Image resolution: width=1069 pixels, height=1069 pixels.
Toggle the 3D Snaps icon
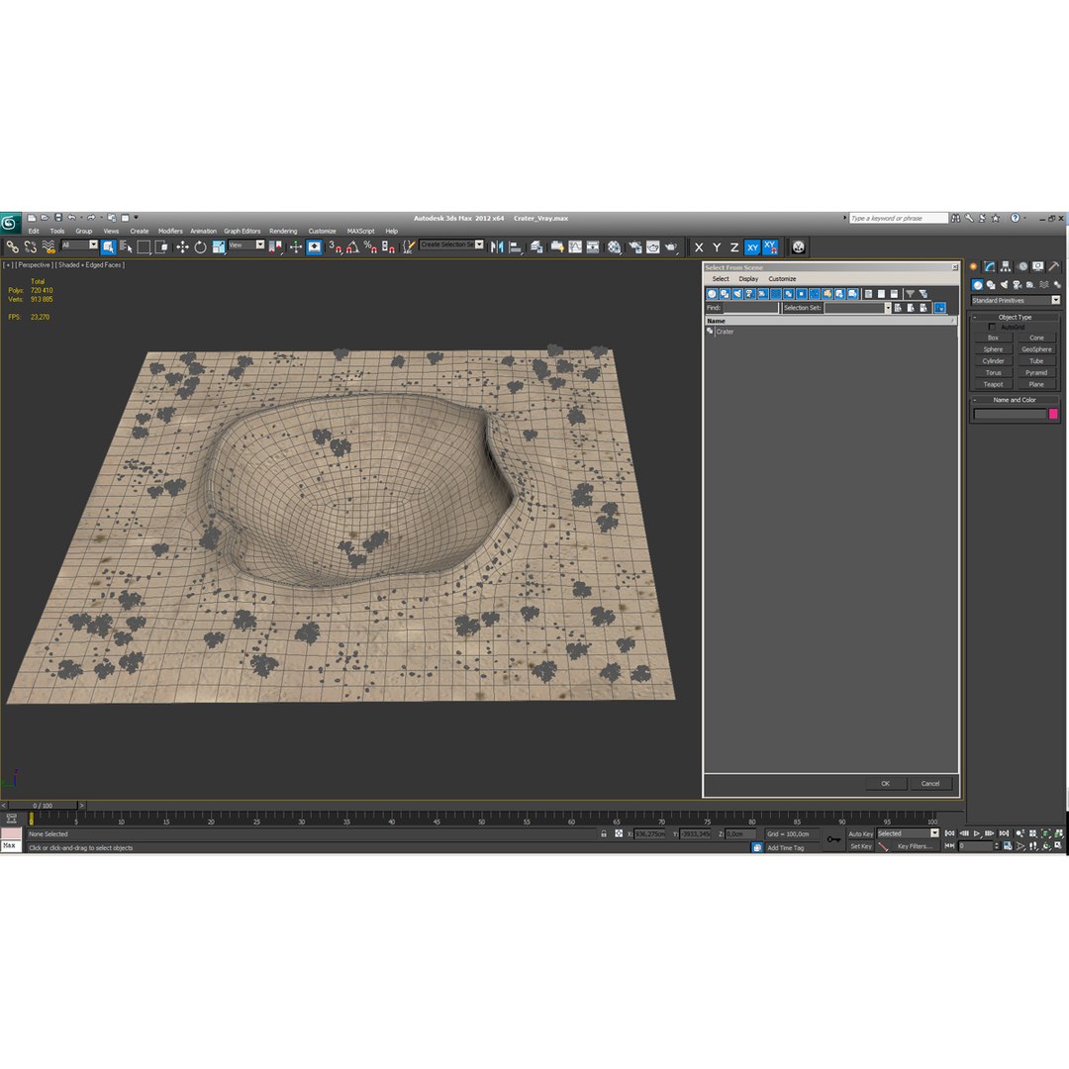point(335,246)
